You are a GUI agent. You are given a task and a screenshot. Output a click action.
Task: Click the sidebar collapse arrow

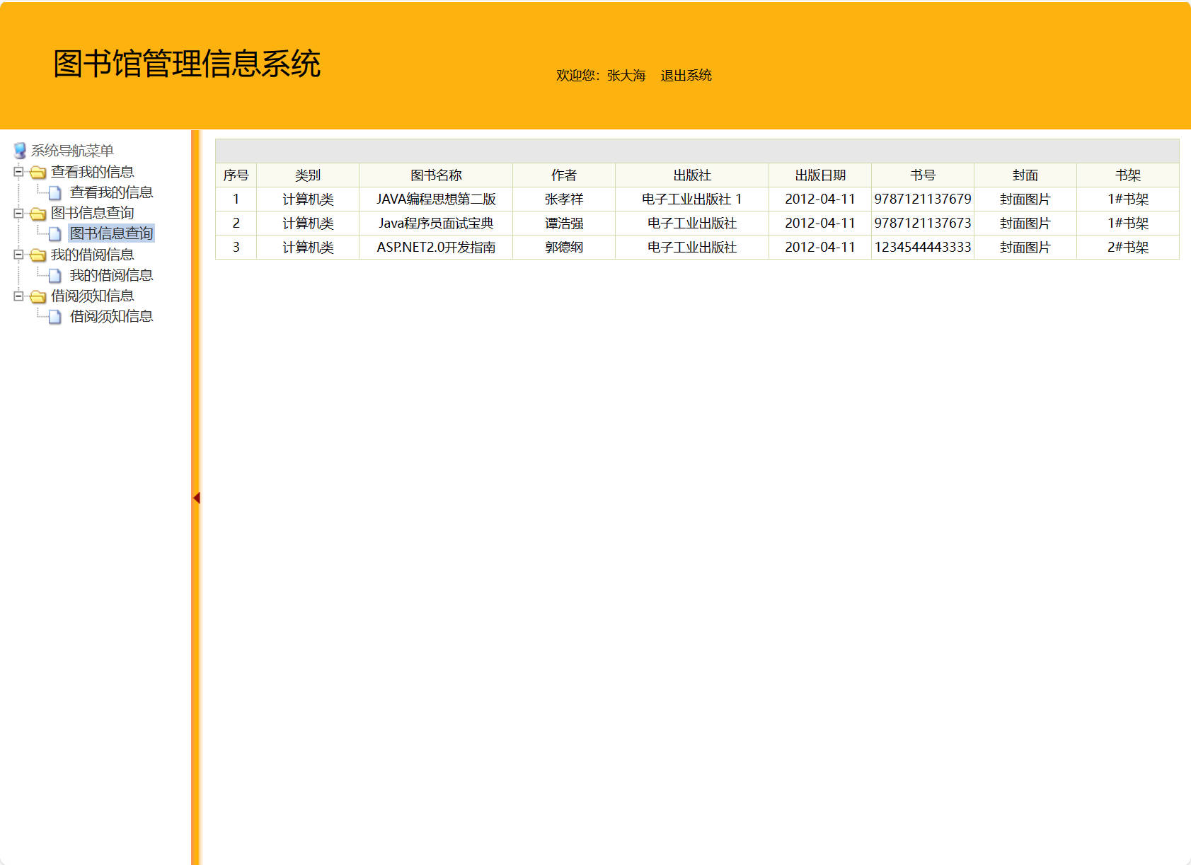(x=196, y=497)
